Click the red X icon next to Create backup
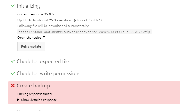 13,85
